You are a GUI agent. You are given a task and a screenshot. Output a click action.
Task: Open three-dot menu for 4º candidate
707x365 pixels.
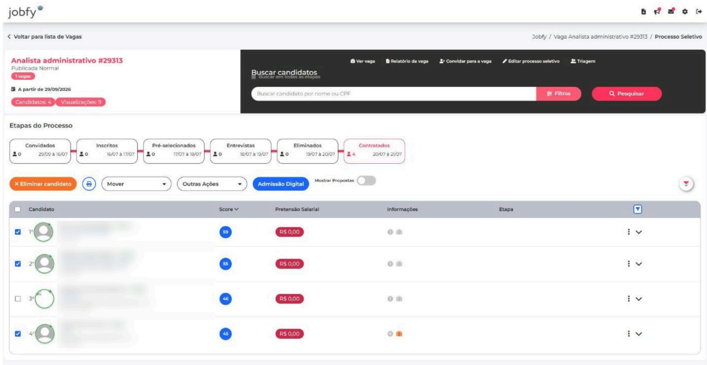click(628, 333)
